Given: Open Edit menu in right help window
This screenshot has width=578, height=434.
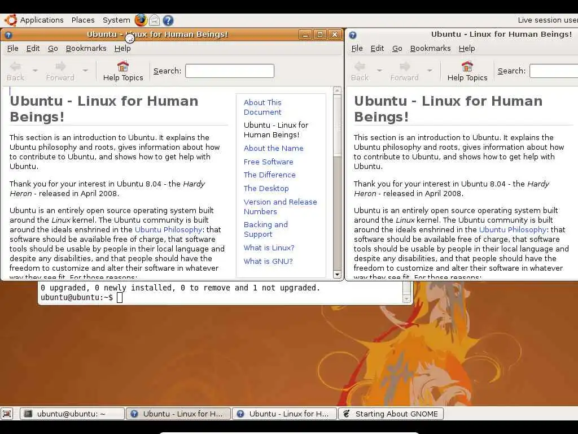Looking at the screenshot, I should [x=377, y=49].
